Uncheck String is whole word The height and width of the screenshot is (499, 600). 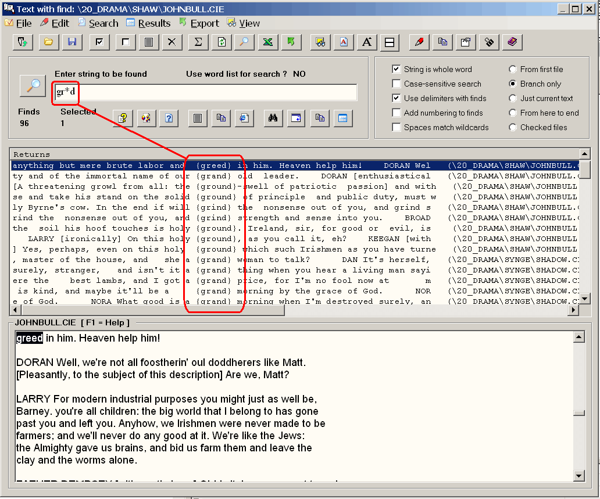coord(397,69)
